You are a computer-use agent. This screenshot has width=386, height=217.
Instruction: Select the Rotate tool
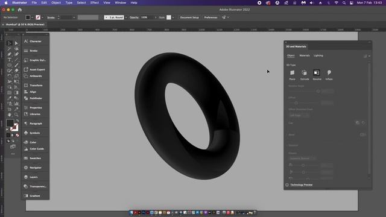pos(10,76)
